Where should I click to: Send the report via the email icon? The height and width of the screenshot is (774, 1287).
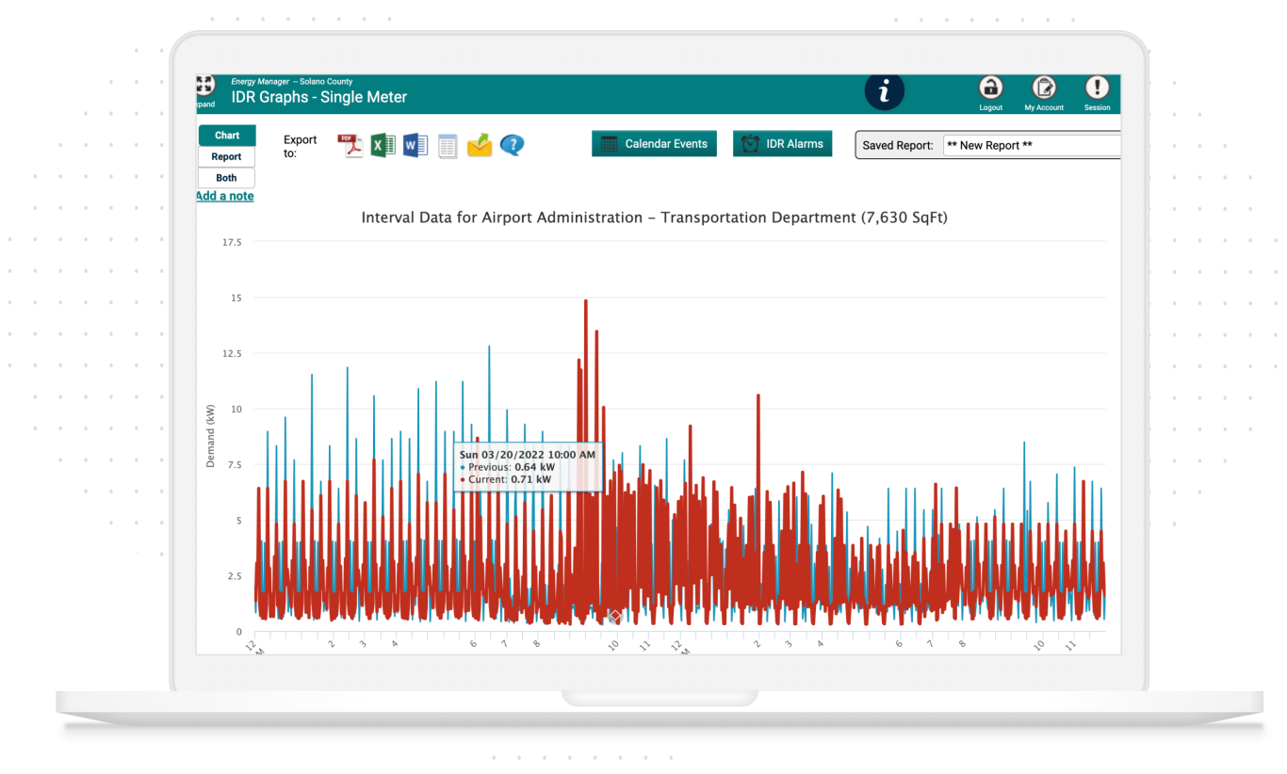(x=480, y=145)
